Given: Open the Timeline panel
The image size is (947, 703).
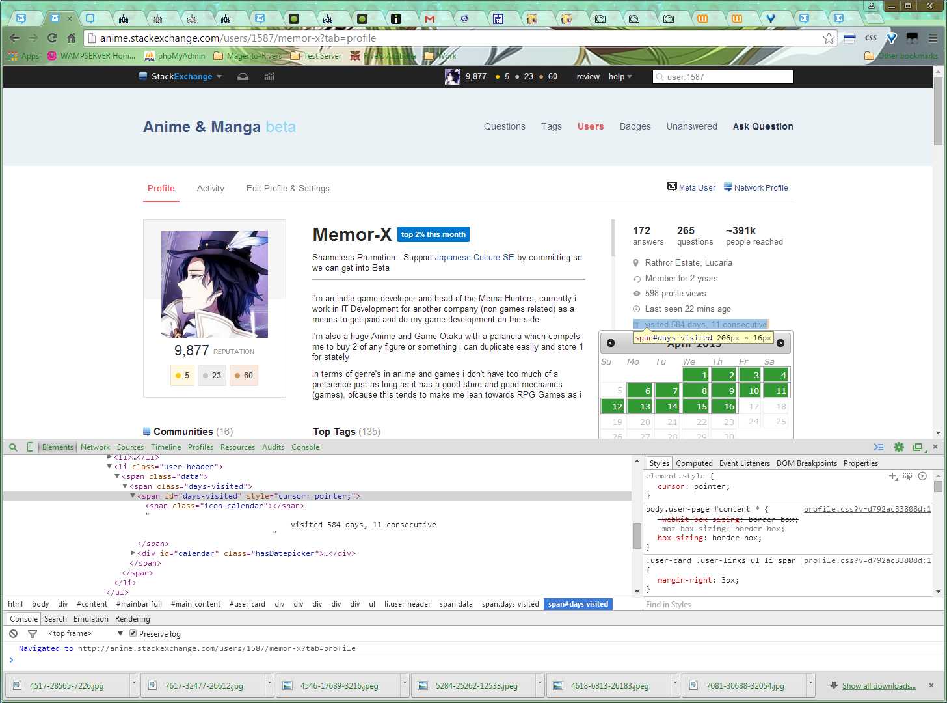Looking at the screenshot, I should coord(166,447).
